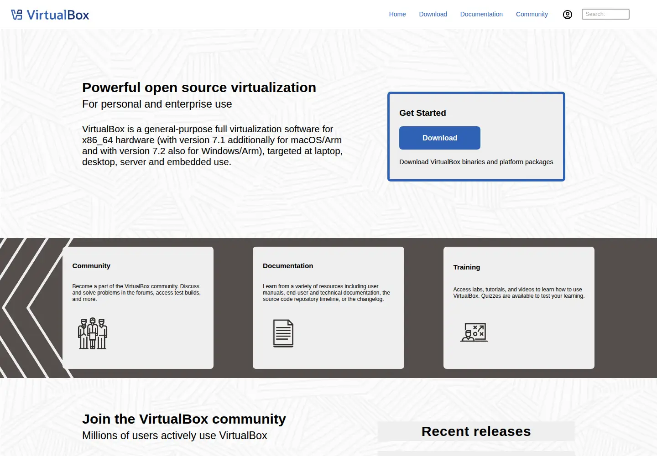Click 'Download VirtualBox binaries and platform packages' text
This screenshot has width=657, height=456.
(x=476, y=162)
